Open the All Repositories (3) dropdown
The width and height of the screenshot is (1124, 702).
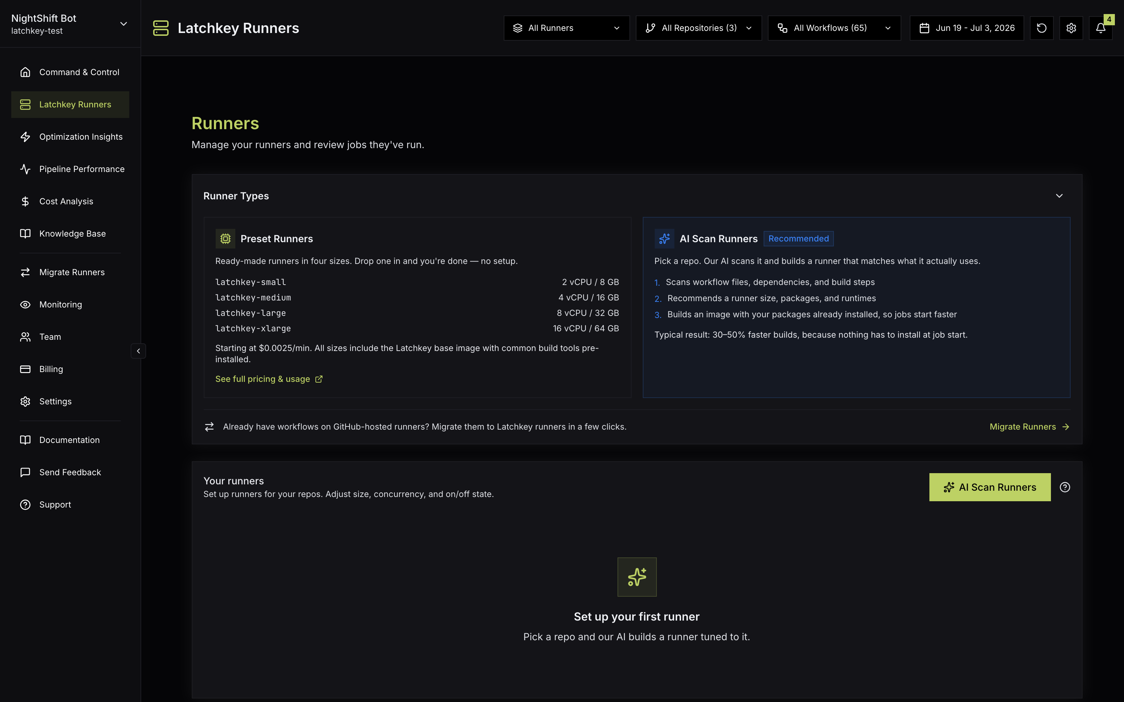(x=699, y=28)
